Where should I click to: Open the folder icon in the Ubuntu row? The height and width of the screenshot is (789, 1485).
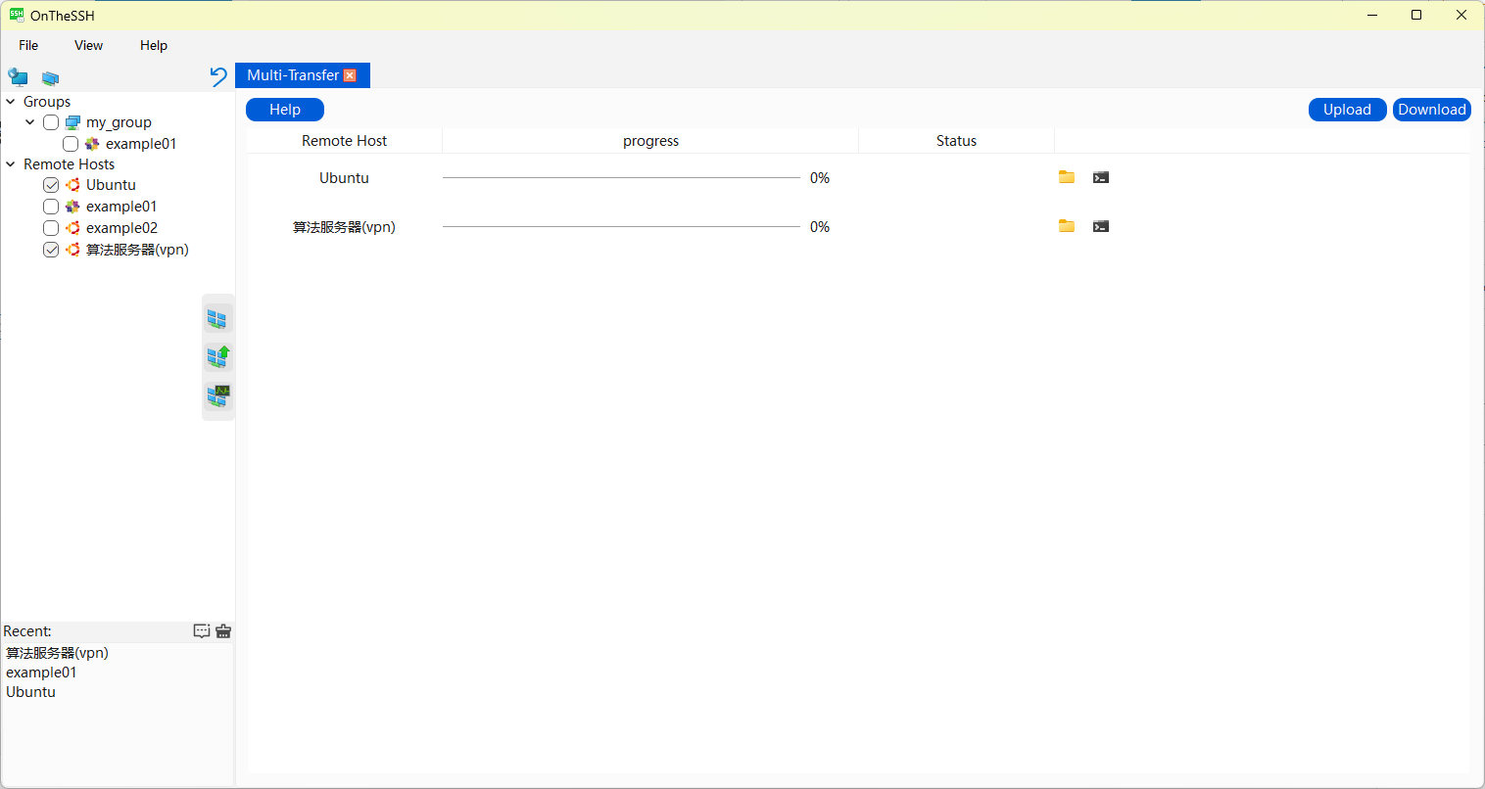click(x=1067, y=177)
